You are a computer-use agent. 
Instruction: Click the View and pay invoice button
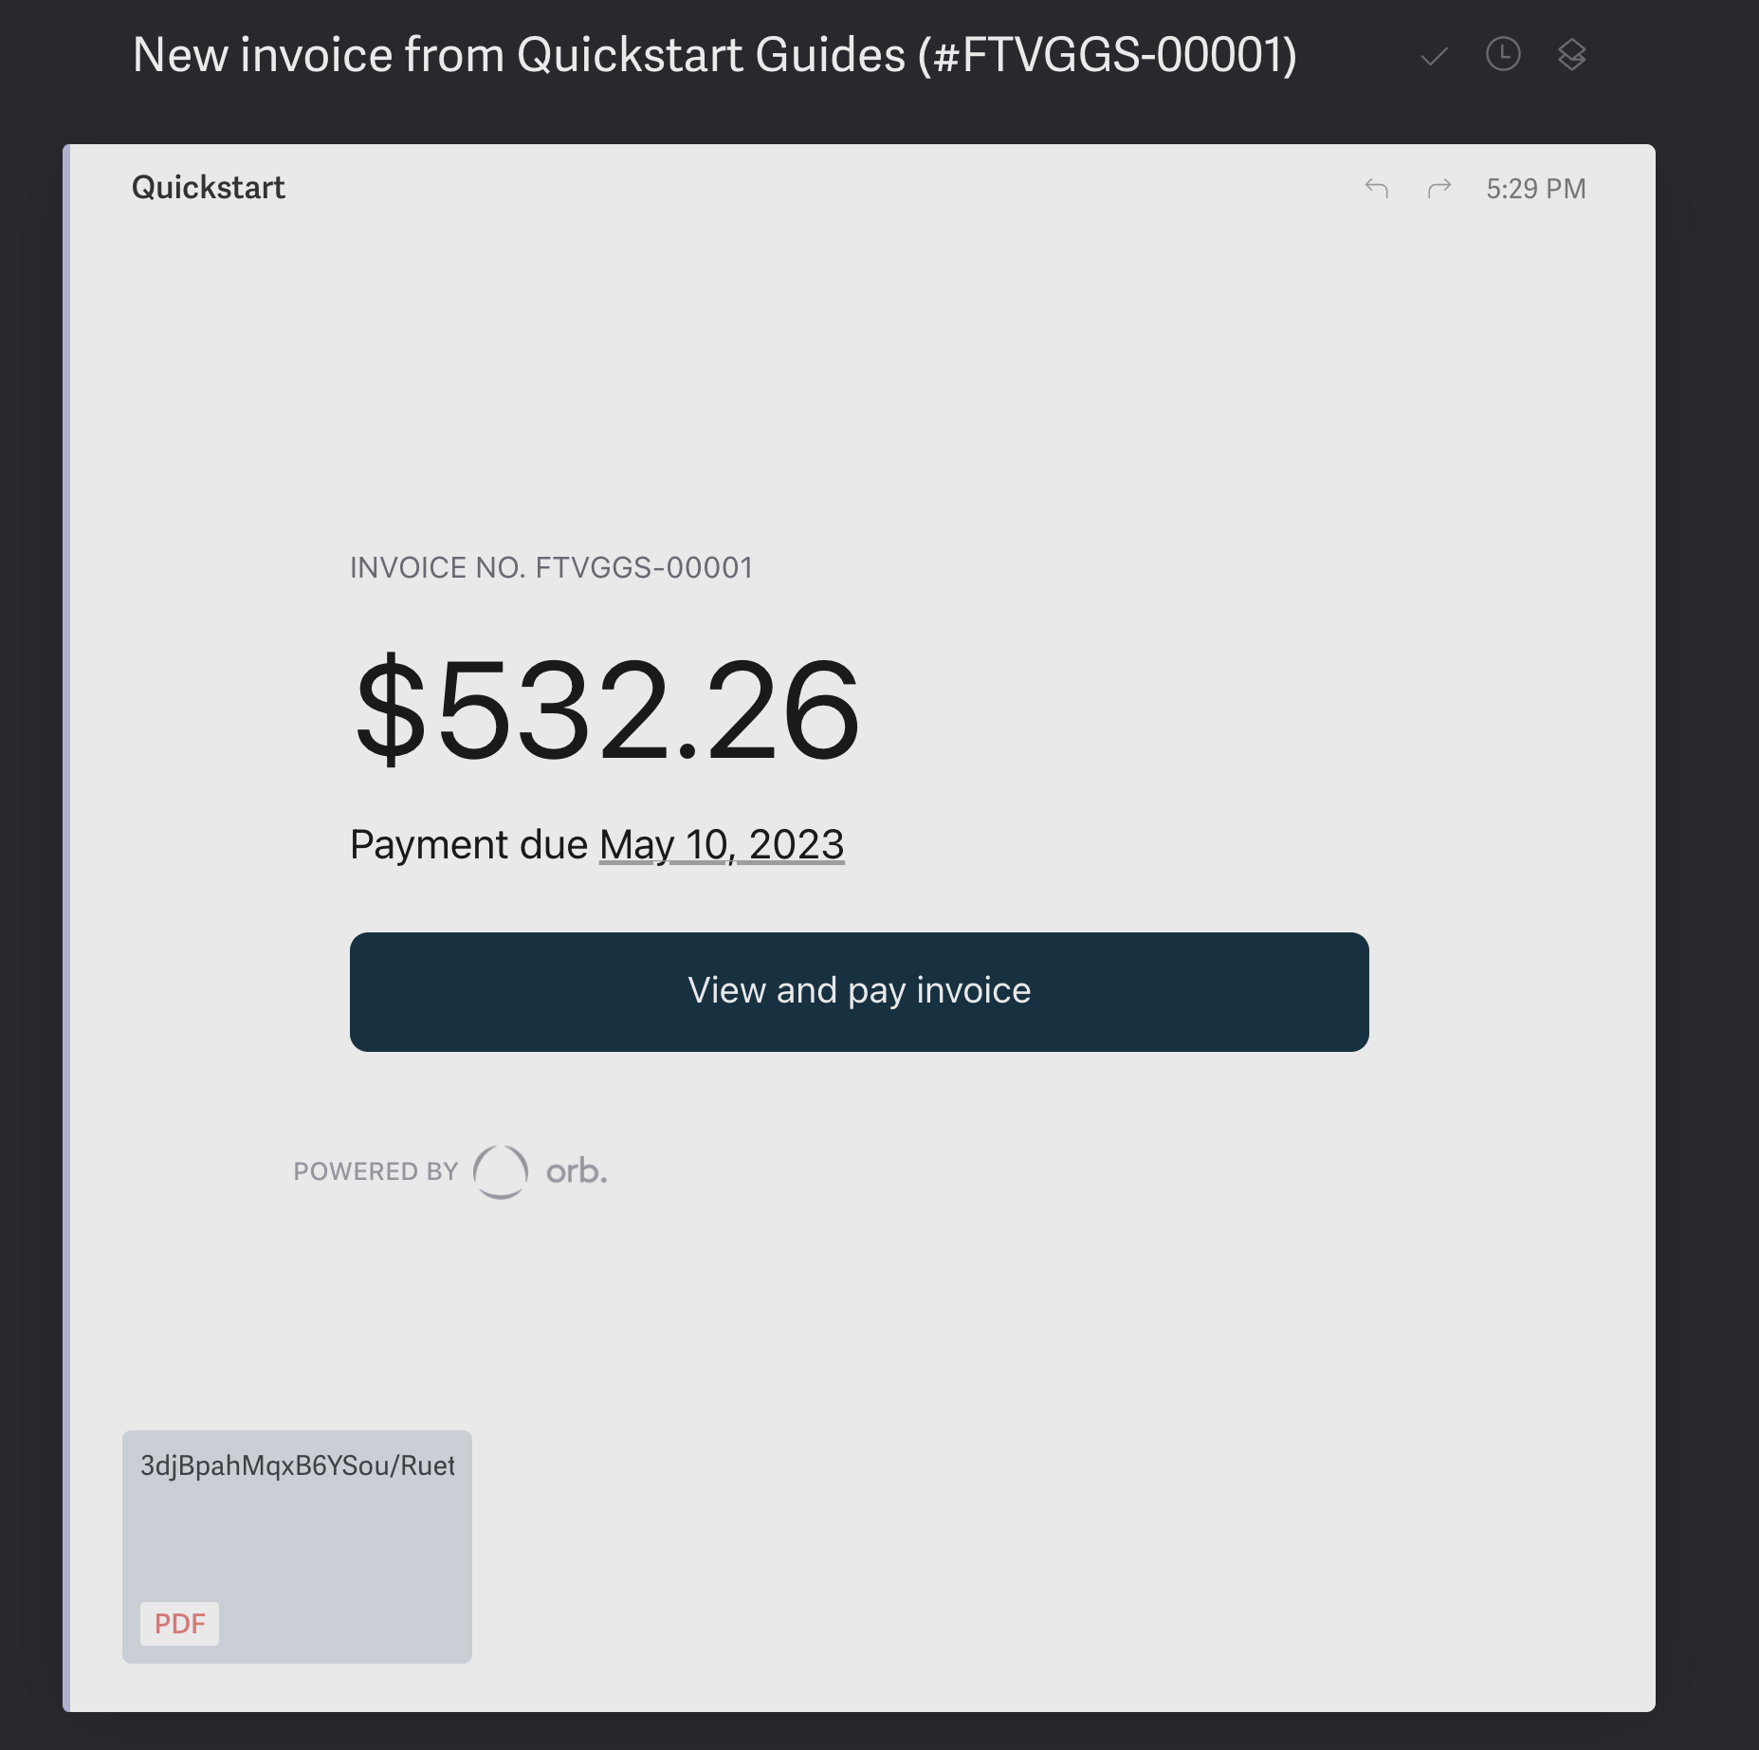[x=859, y=991]
